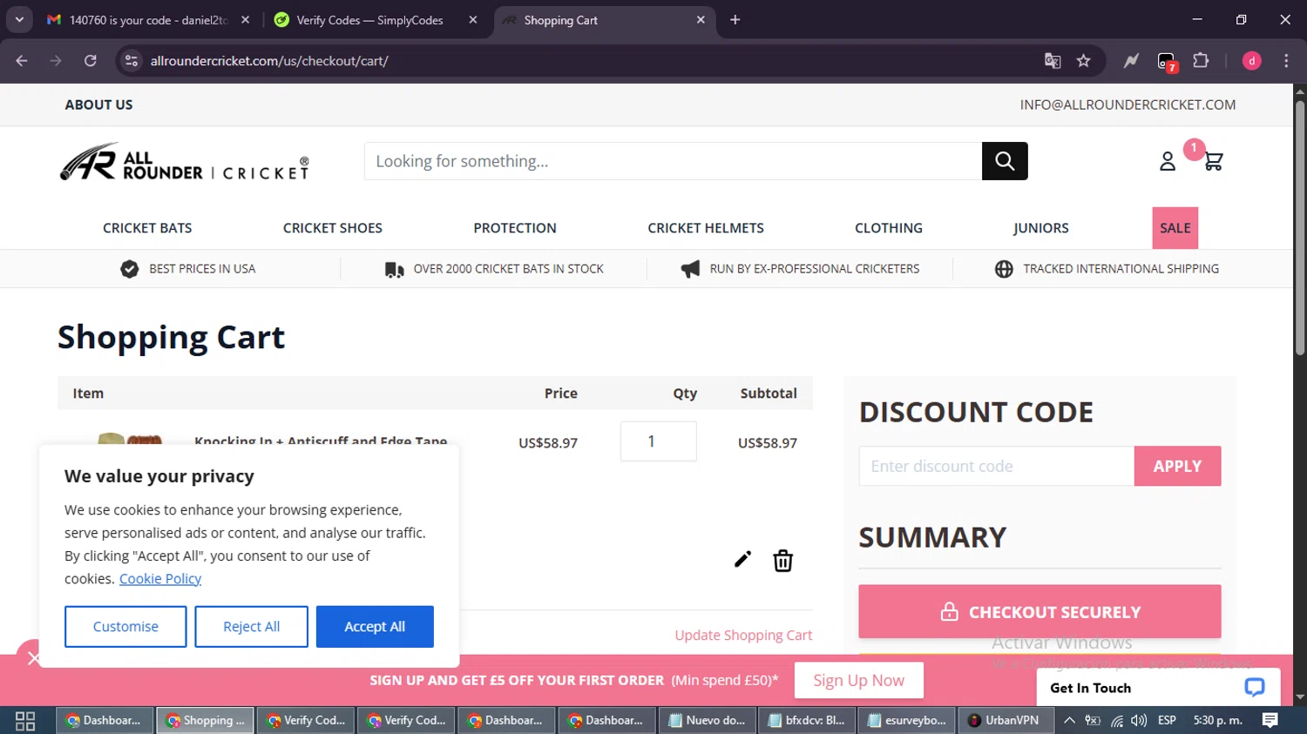Open the Get In Touch chat icon
The width and height of the screenshot is (1307, 734).
click(1255, 688)
